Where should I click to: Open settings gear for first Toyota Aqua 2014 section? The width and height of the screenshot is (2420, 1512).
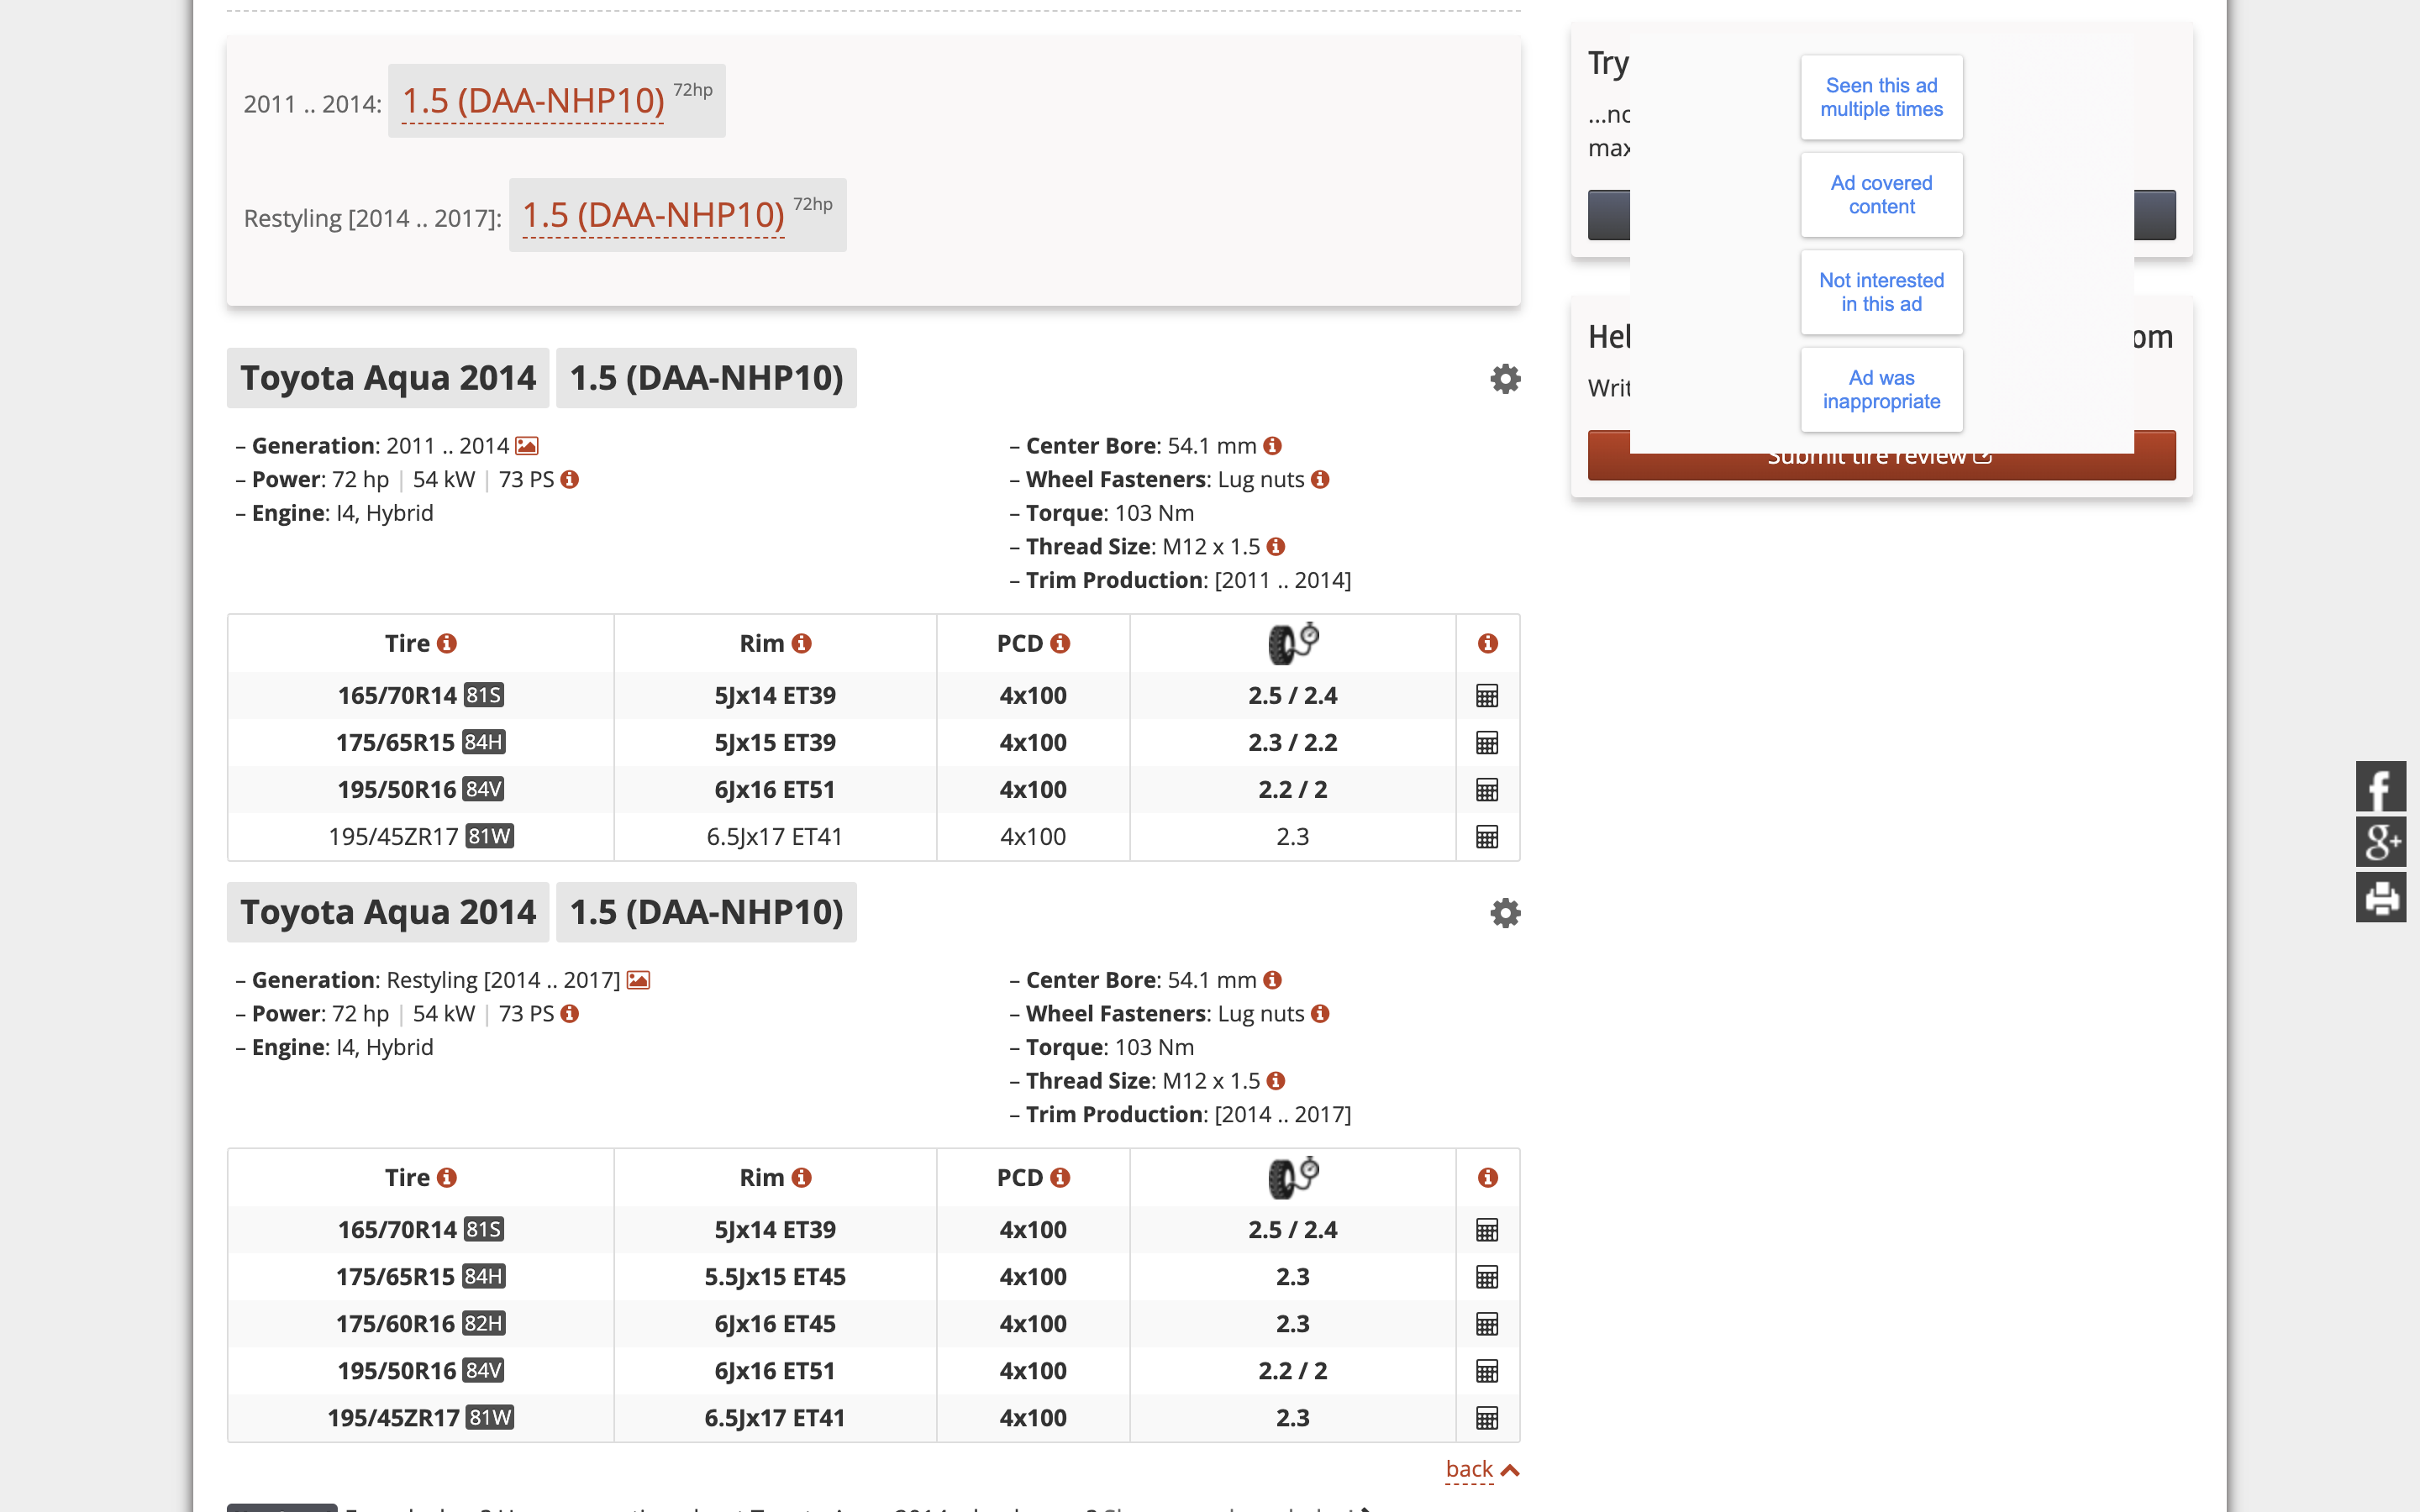pos(1505,379)
